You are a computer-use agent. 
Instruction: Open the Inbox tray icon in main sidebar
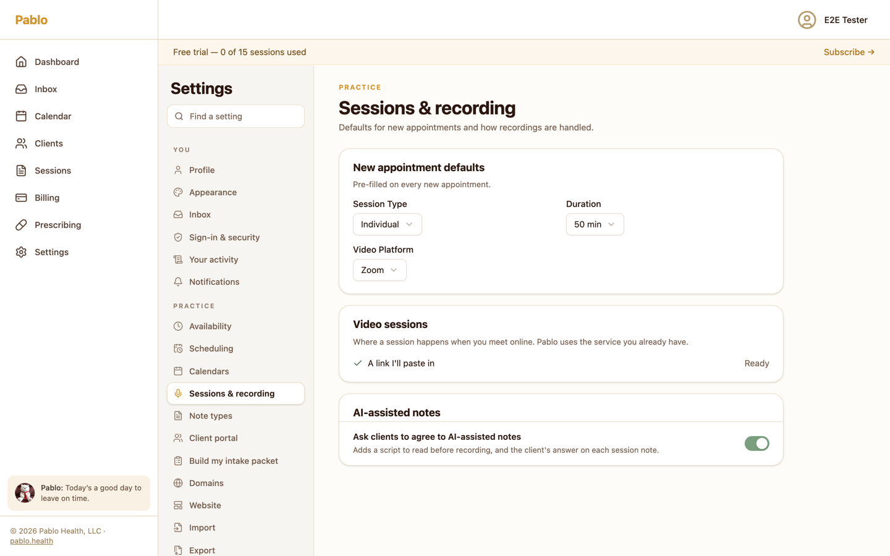tap(21, 89)
